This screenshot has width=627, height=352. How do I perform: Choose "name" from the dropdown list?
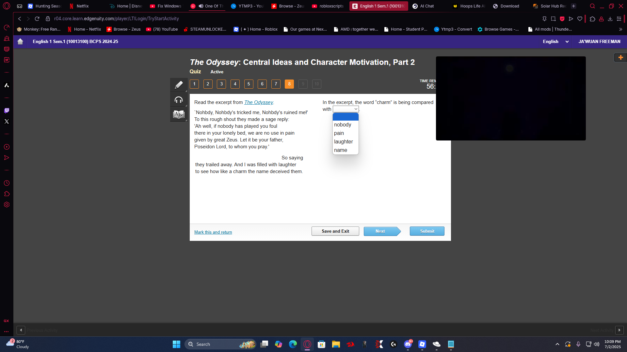click(x=346, y=150)
